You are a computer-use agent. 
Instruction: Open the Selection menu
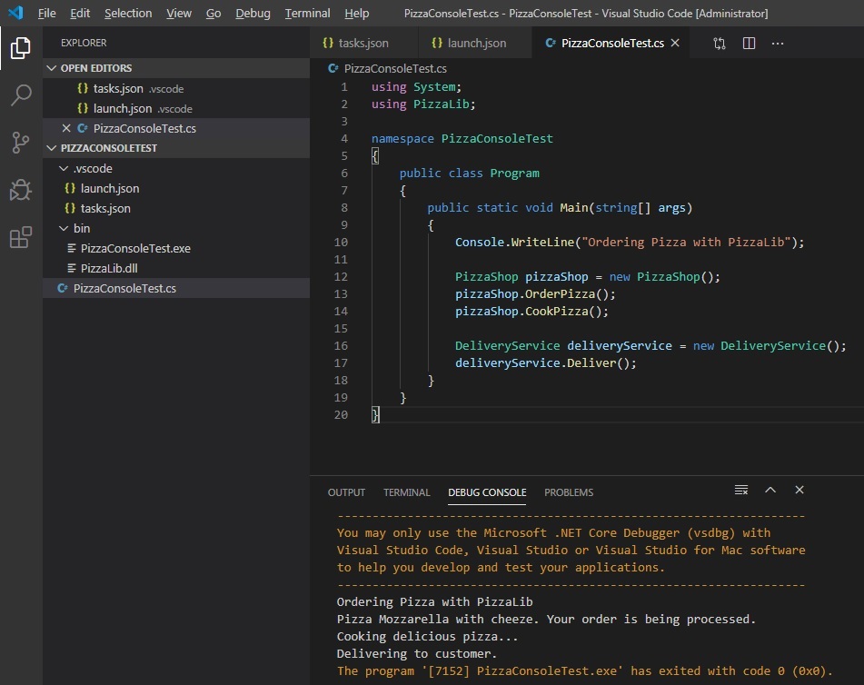click(128, 14)
